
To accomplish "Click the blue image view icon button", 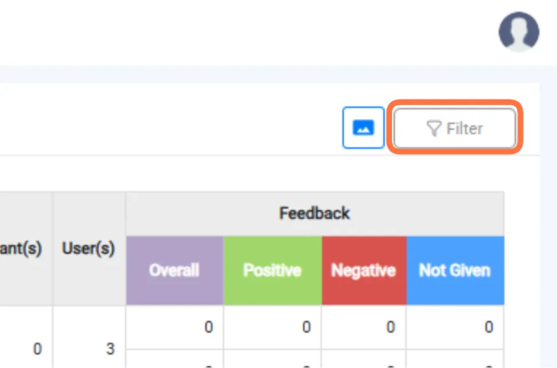I will tap(364, 128).
